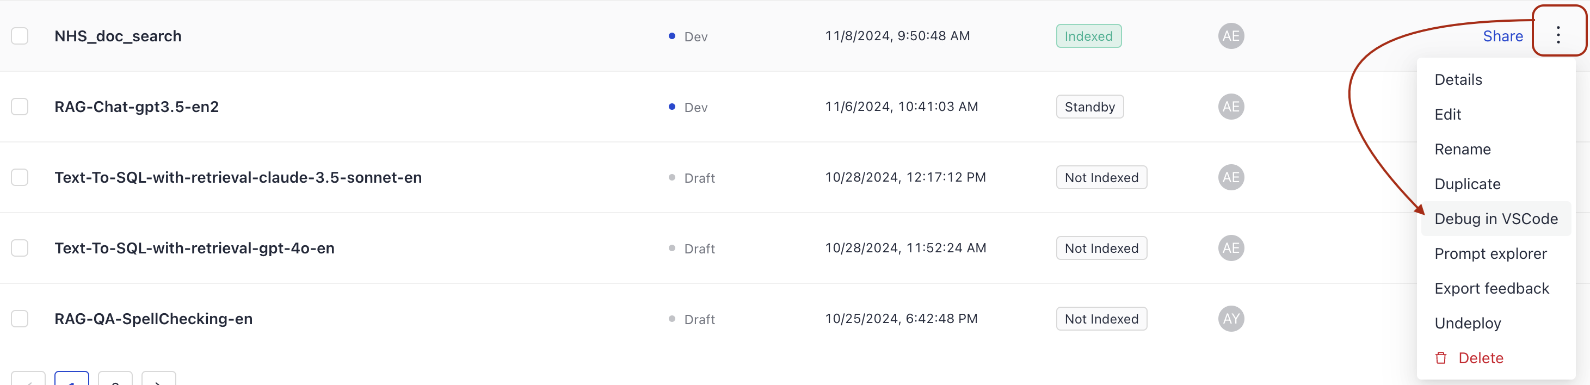Viewport: 1590px width, 385px height.
Task: Click the Indexed status badge
Action: (1088, 36)
